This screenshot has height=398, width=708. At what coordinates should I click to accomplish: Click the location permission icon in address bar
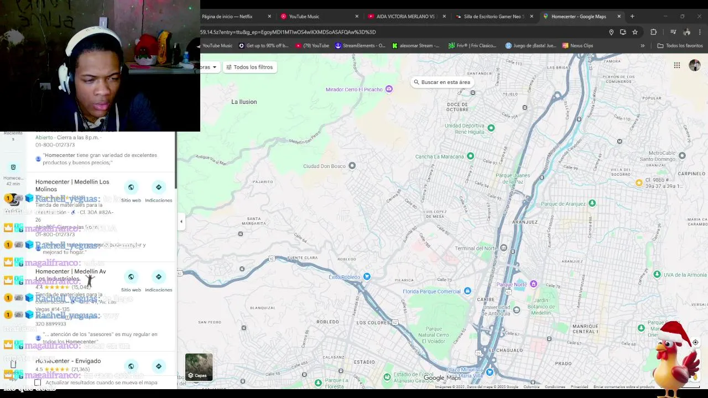[x=611, y=32]
